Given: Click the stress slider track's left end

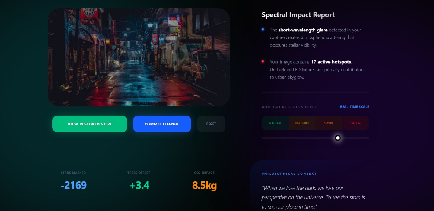Looking at the screenshot, I should coord(263,138).
